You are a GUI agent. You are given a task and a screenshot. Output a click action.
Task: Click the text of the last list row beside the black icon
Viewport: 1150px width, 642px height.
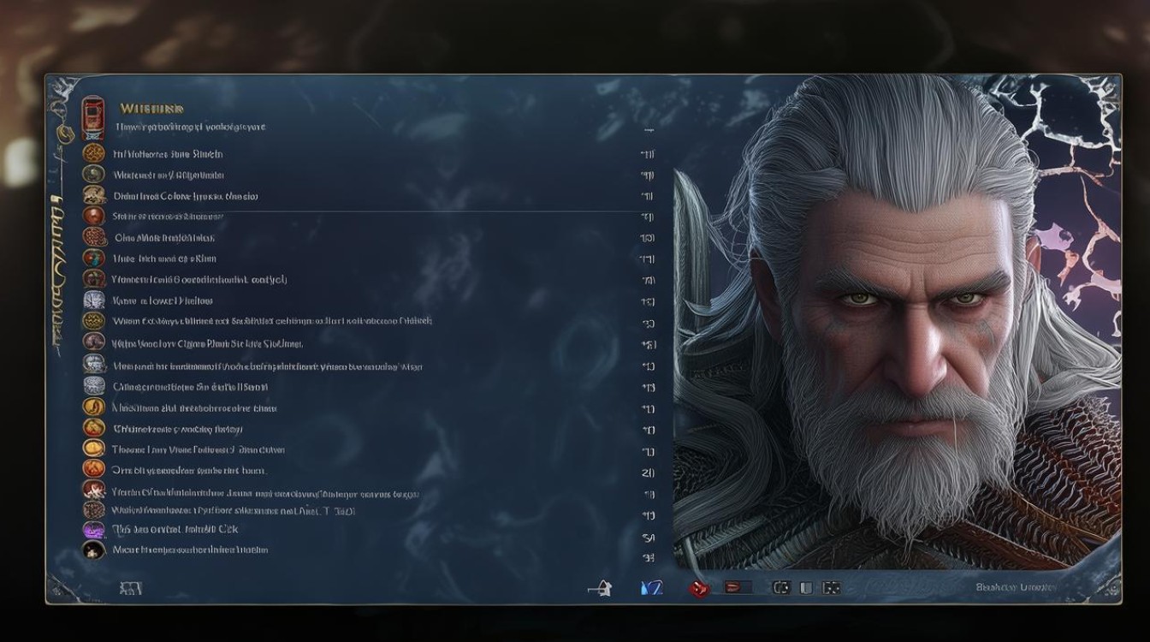pos(190,550)
